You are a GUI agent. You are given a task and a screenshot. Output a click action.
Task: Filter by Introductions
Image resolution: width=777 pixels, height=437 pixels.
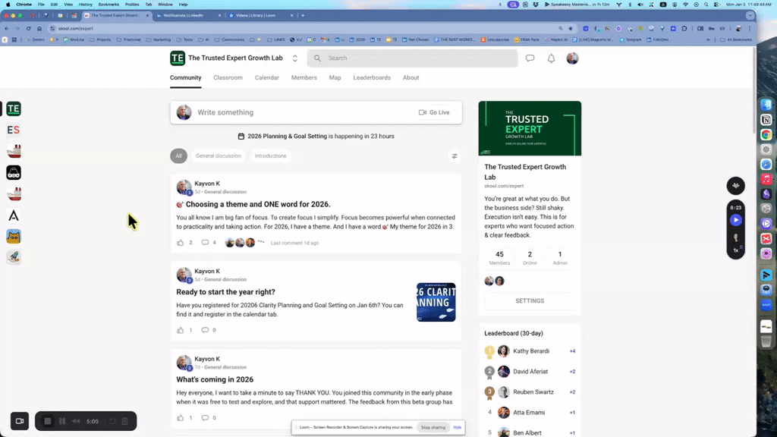[271, 156]
